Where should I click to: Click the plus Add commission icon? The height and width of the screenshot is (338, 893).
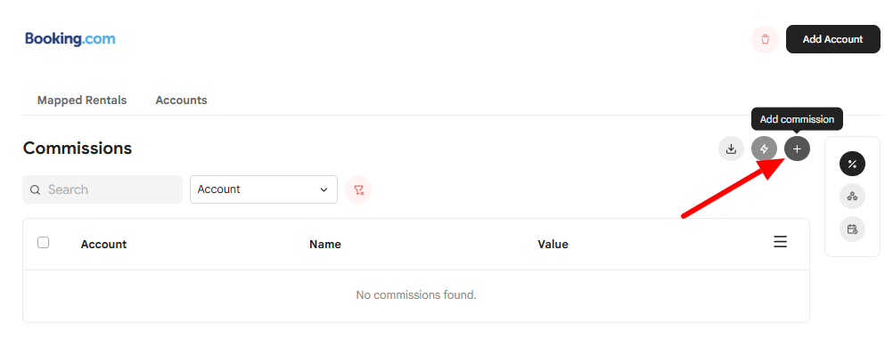click(x=797, y=149)
